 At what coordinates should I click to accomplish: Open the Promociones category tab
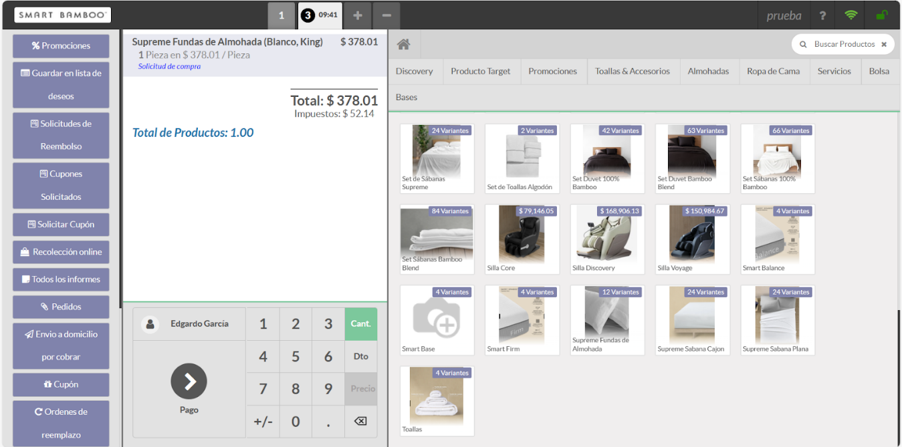click(553, 71)
